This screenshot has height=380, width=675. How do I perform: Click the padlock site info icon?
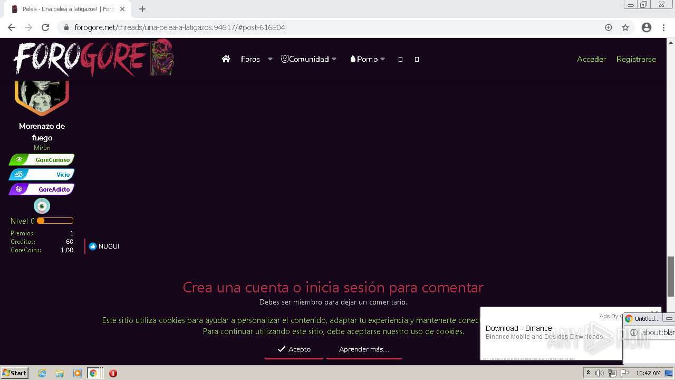66,27
